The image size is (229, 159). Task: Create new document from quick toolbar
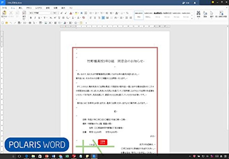(x=3, y=23)
